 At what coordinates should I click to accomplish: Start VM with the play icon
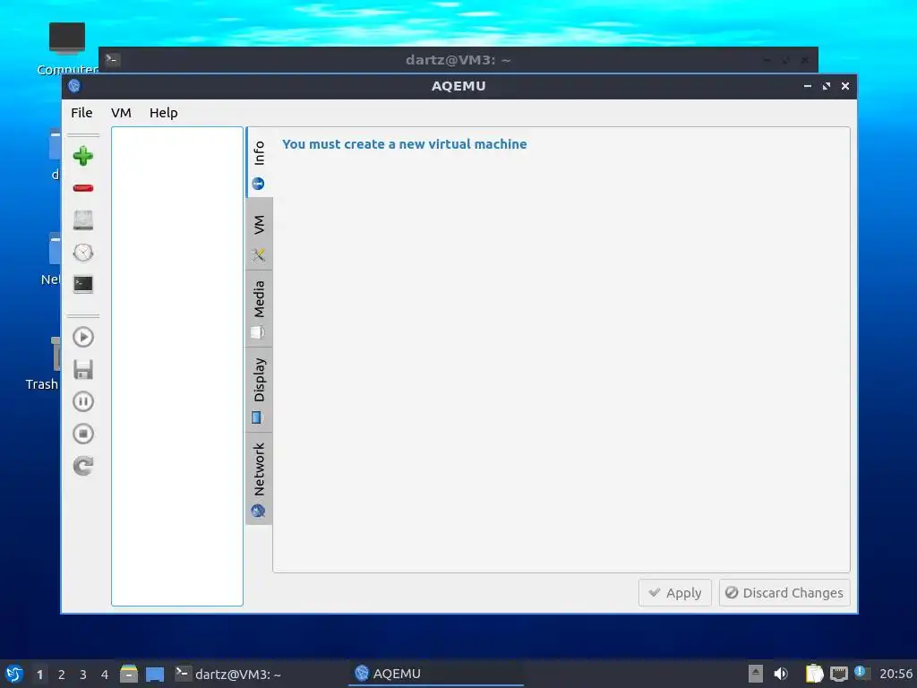point(83,337)
